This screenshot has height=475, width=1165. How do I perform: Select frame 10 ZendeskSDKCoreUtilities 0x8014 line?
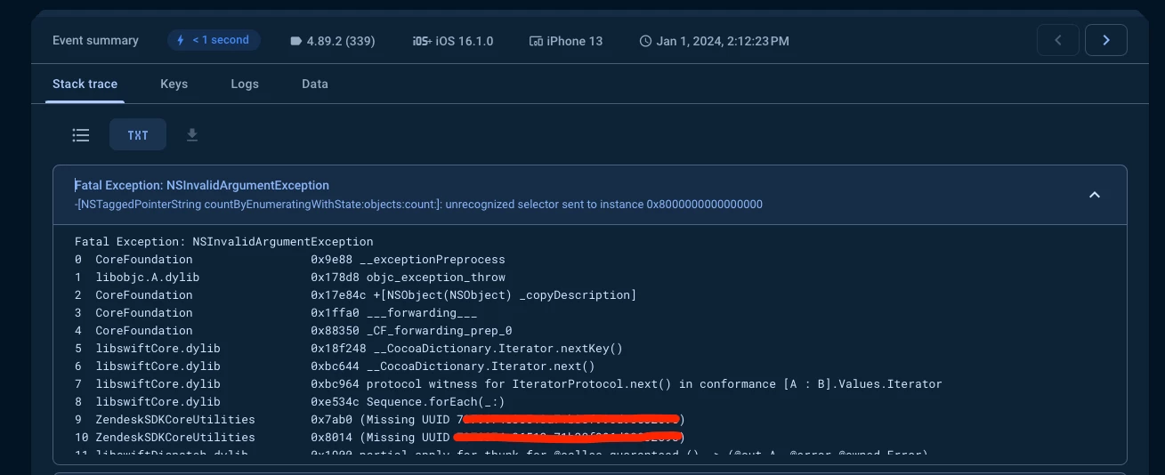click(380, 438)
